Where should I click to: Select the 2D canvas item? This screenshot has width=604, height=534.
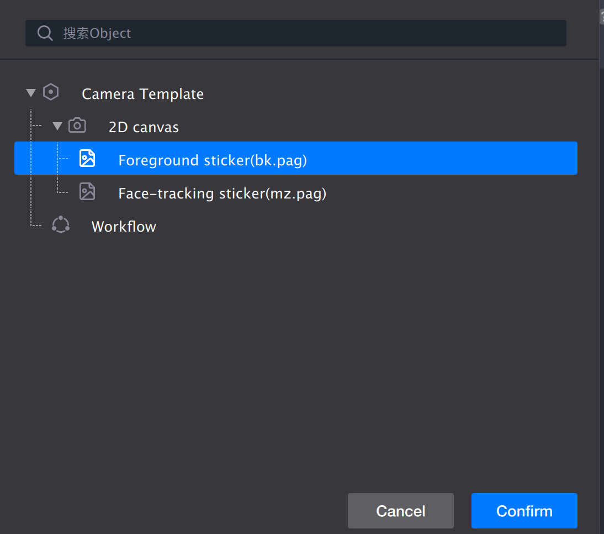tap(144, 127)
